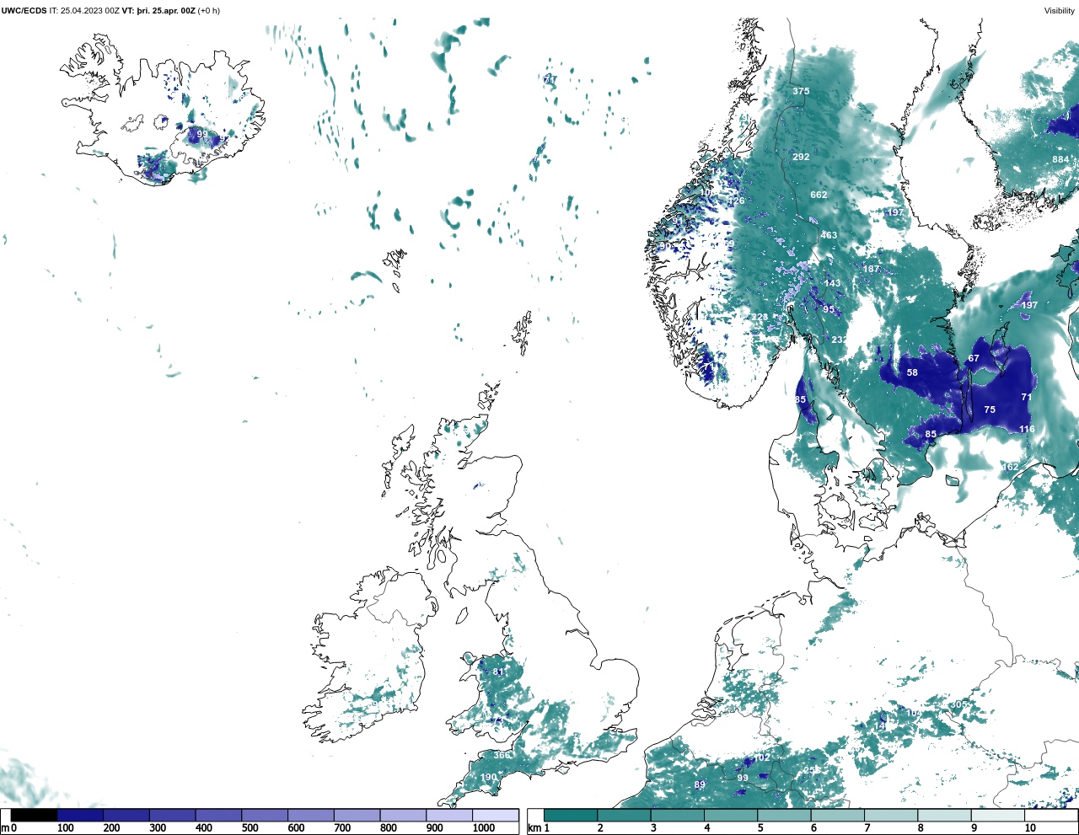This screenshot has width=1079, height=835.
Task: Click the 95 value on the map
Action: (x=829, y=309)
